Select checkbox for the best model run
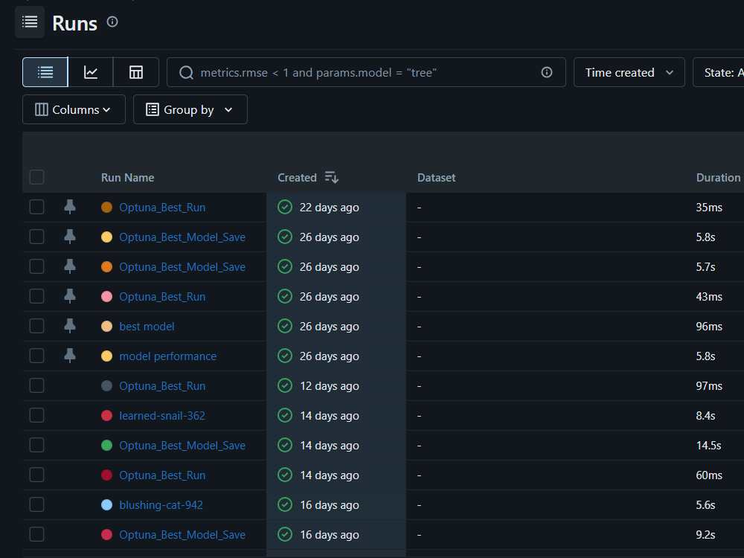The width and height of the screenshot is (744, 558). click(x=36, y=326)
